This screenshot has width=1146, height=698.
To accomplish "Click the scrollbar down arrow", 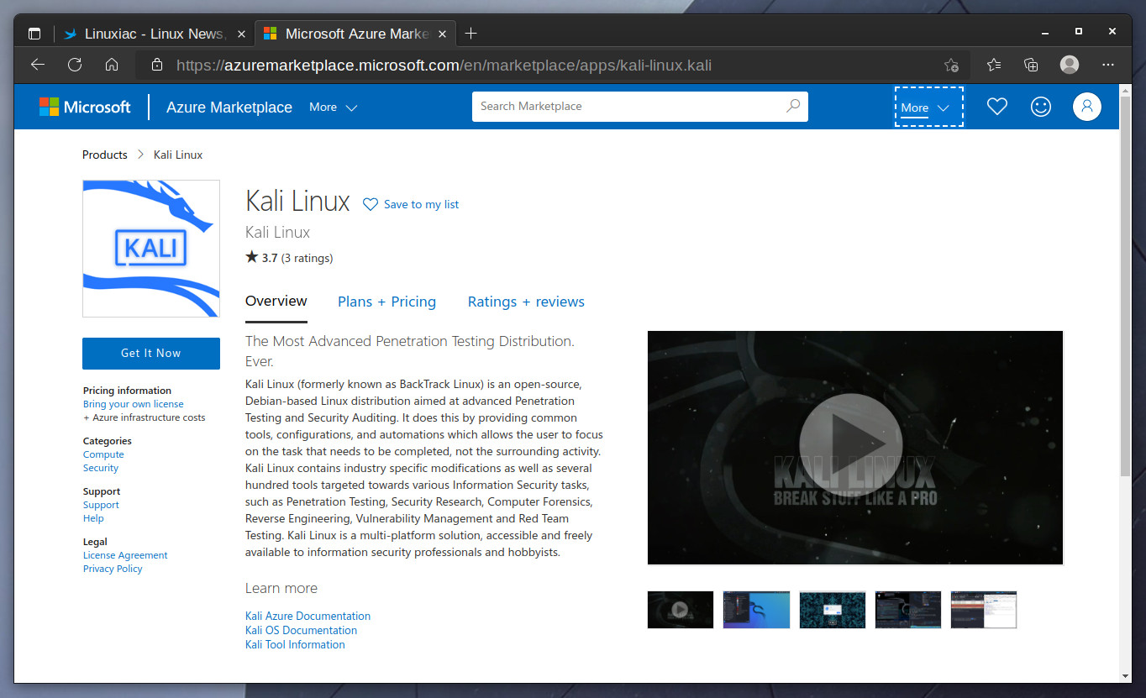I will tap(1126, 675).
